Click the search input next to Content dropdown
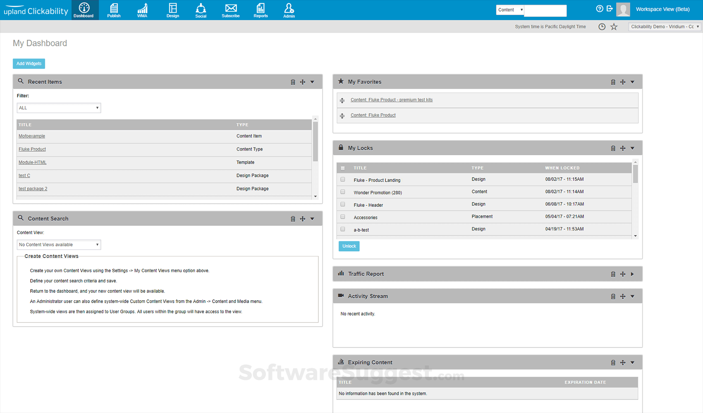Viewport: 703px width, 413px height. click(x=545, y=10)
